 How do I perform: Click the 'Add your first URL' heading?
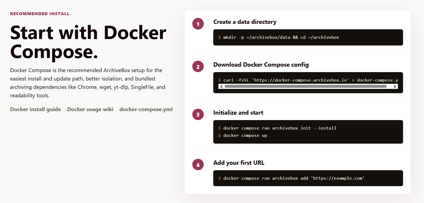pyautogui.click(x=239, y=163)
